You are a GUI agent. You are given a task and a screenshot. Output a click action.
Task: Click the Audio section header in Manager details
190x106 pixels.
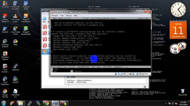coord(73,77)
